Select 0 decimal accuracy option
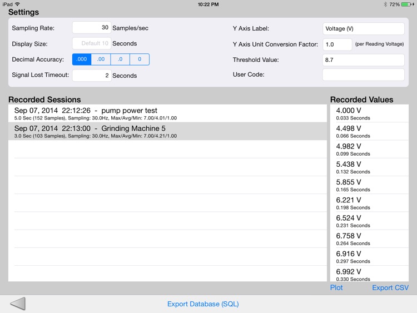This screenshot has width=417, height=313. (x=140, y=59)
